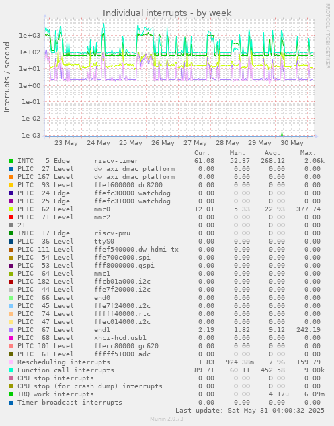Click the cyan Function call interrupts swatch
Viewport: 334px width, 426px height.
[x=11, y=370]
